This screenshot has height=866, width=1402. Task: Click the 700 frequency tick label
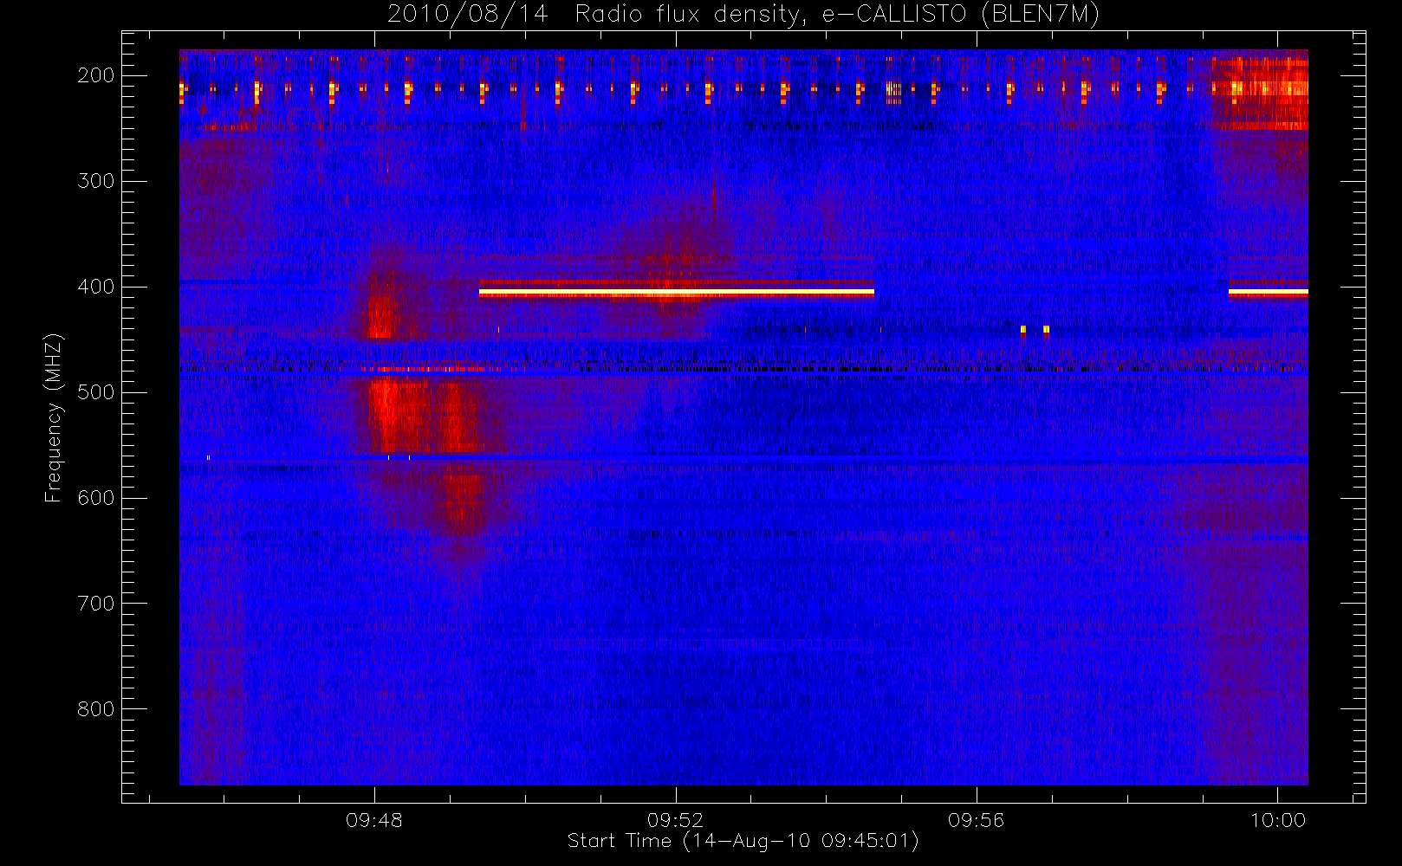(x=96, y=604)
